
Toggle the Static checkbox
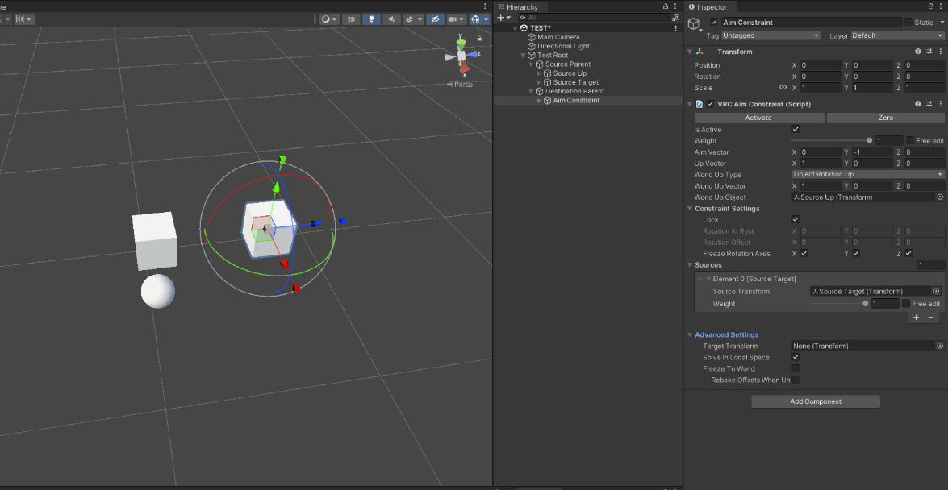(908, 23)
